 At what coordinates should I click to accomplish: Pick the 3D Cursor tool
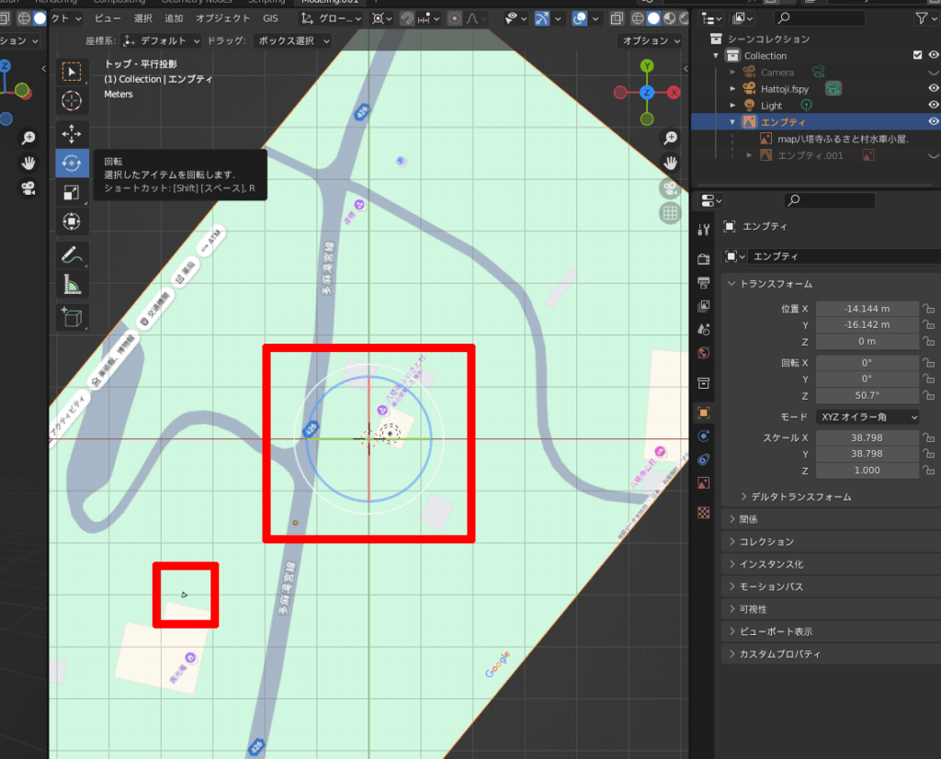point(72,101)
